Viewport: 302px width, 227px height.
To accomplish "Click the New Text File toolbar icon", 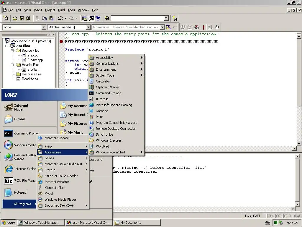I will [6, 18].
